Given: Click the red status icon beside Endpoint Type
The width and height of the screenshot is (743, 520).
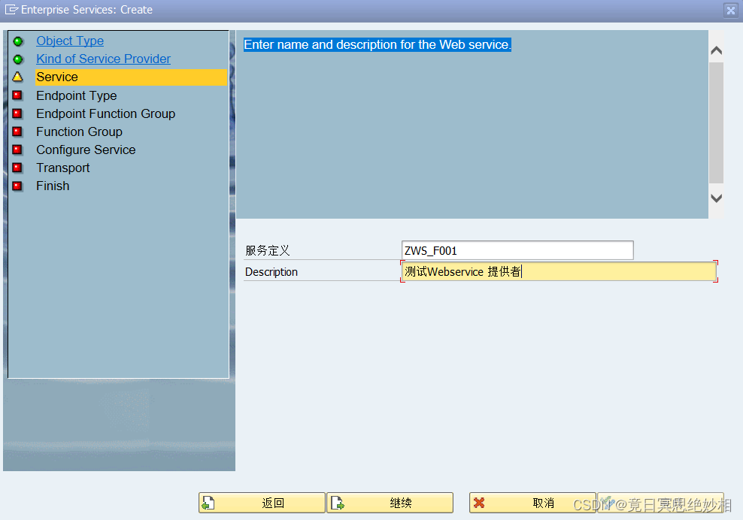Looking at the screenshot, I should click(x=17, y=95).
